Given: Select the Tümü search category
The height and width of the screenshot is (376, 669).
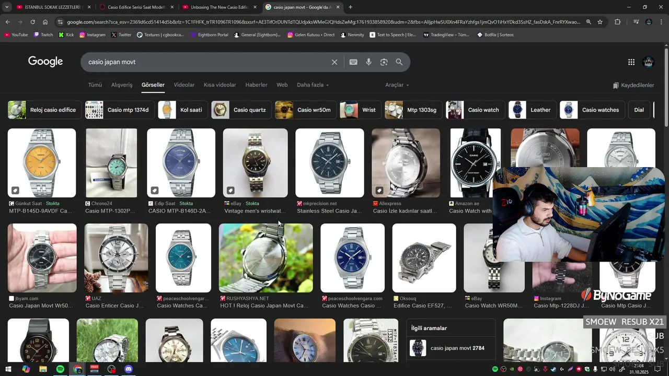Looking at the screenshot, I should 95,85.
